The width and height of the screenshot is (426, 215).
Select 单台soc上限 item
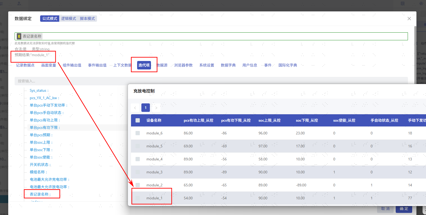(41, 142)
